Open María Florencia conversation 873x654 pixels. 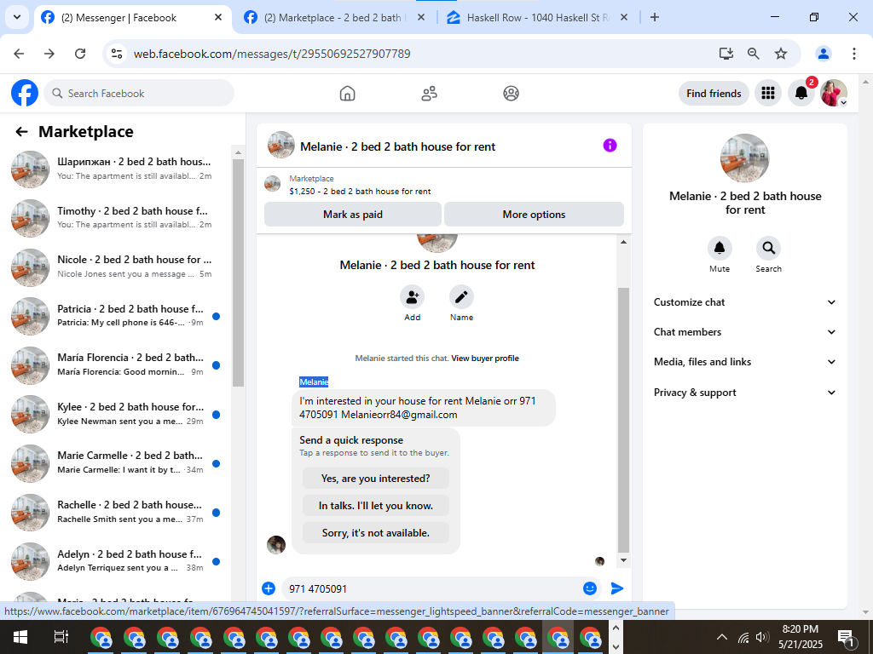click(x=116, y=364)
